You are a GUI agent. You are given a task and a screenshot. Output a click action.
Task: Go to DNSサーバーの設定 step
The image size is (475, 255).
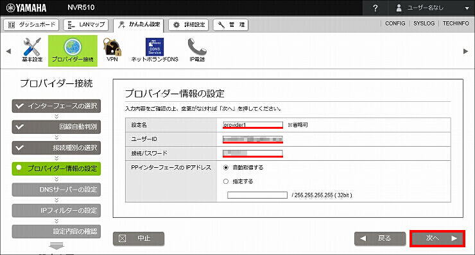point(56,190)
